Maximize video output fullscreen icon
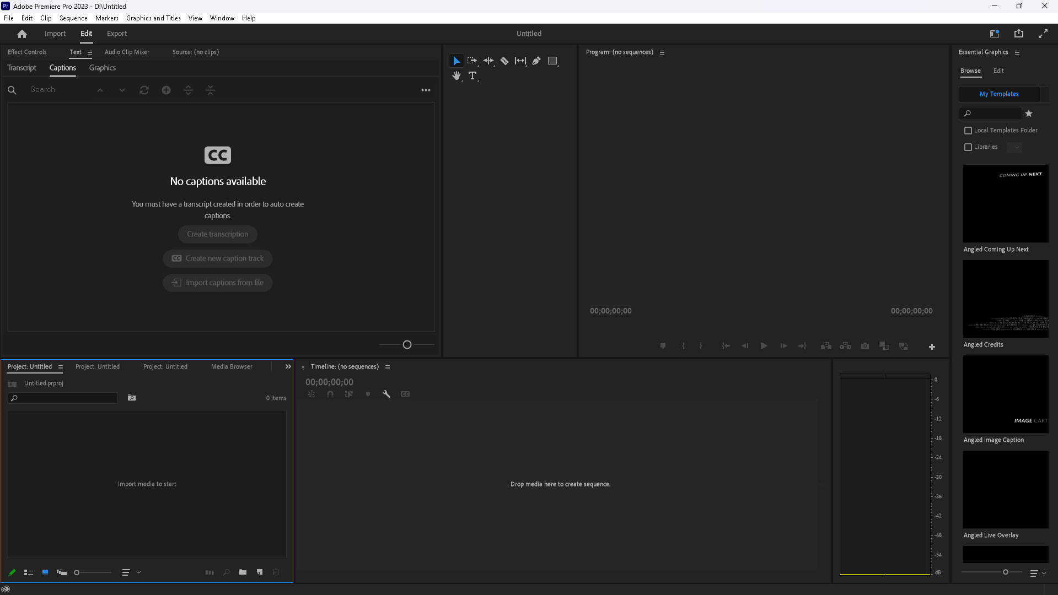The image size is (1058, 595). pyautogui.click(x=1043, y=34)
